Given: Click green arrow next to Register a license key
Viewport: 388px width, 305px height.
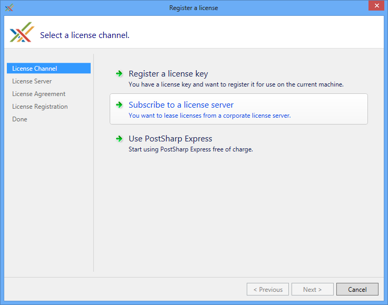Looking at the screenshot, I should pos(120,74).
